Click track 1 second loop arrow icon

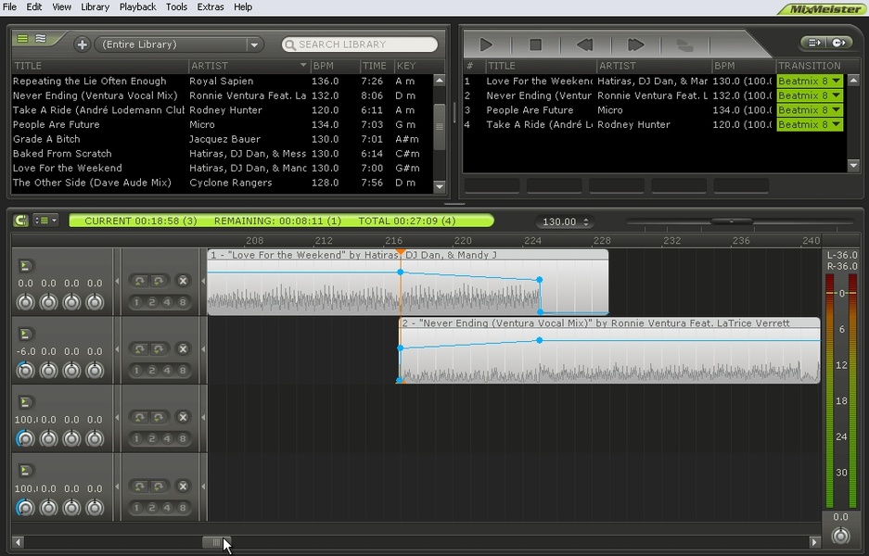158,281
